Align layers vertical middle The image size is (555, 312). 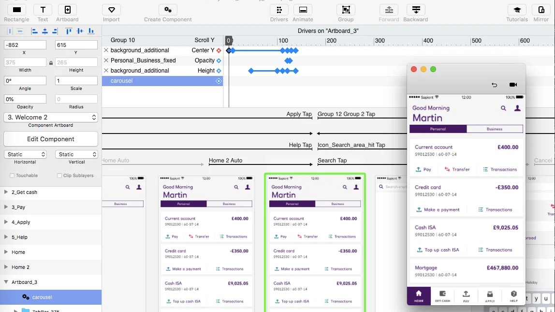[80, 31]
